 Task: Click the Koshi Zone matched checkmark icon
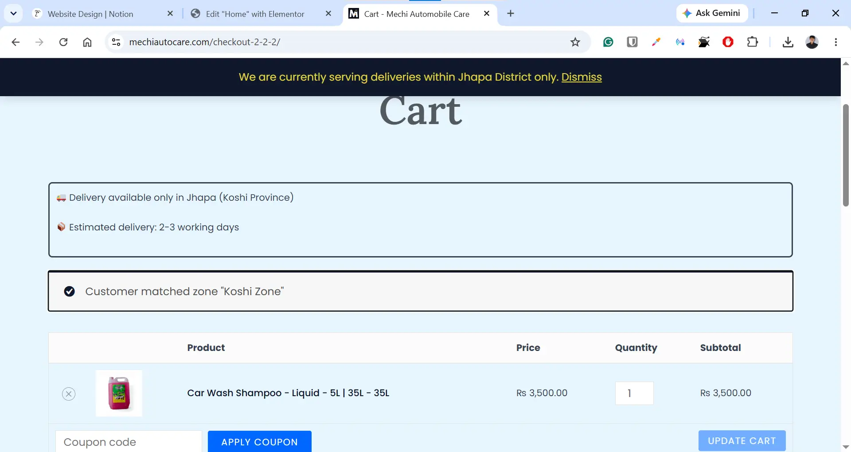tap(69, 291)
